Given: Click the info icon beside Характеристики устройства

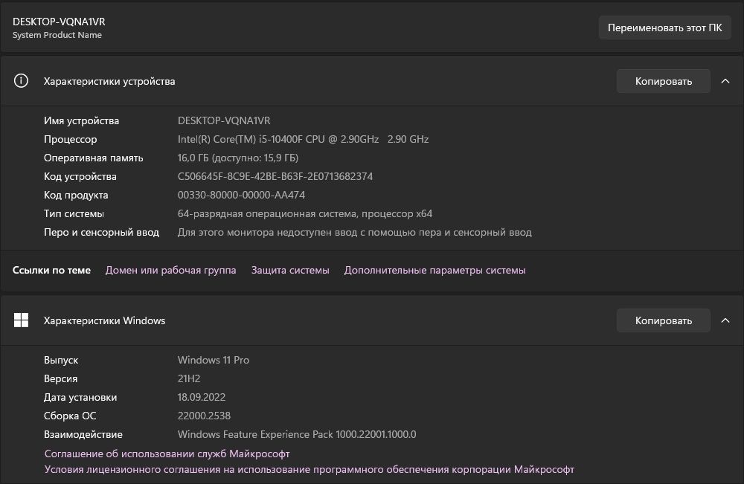Looking at the screenshot, I should pyautogui.click(x=22, y=81).
